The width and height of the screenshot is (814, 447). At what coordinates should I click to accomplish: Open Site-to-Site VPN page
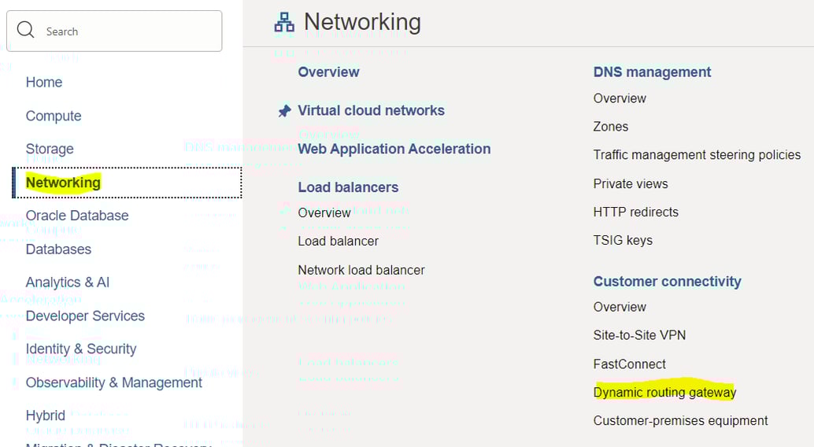639,335
